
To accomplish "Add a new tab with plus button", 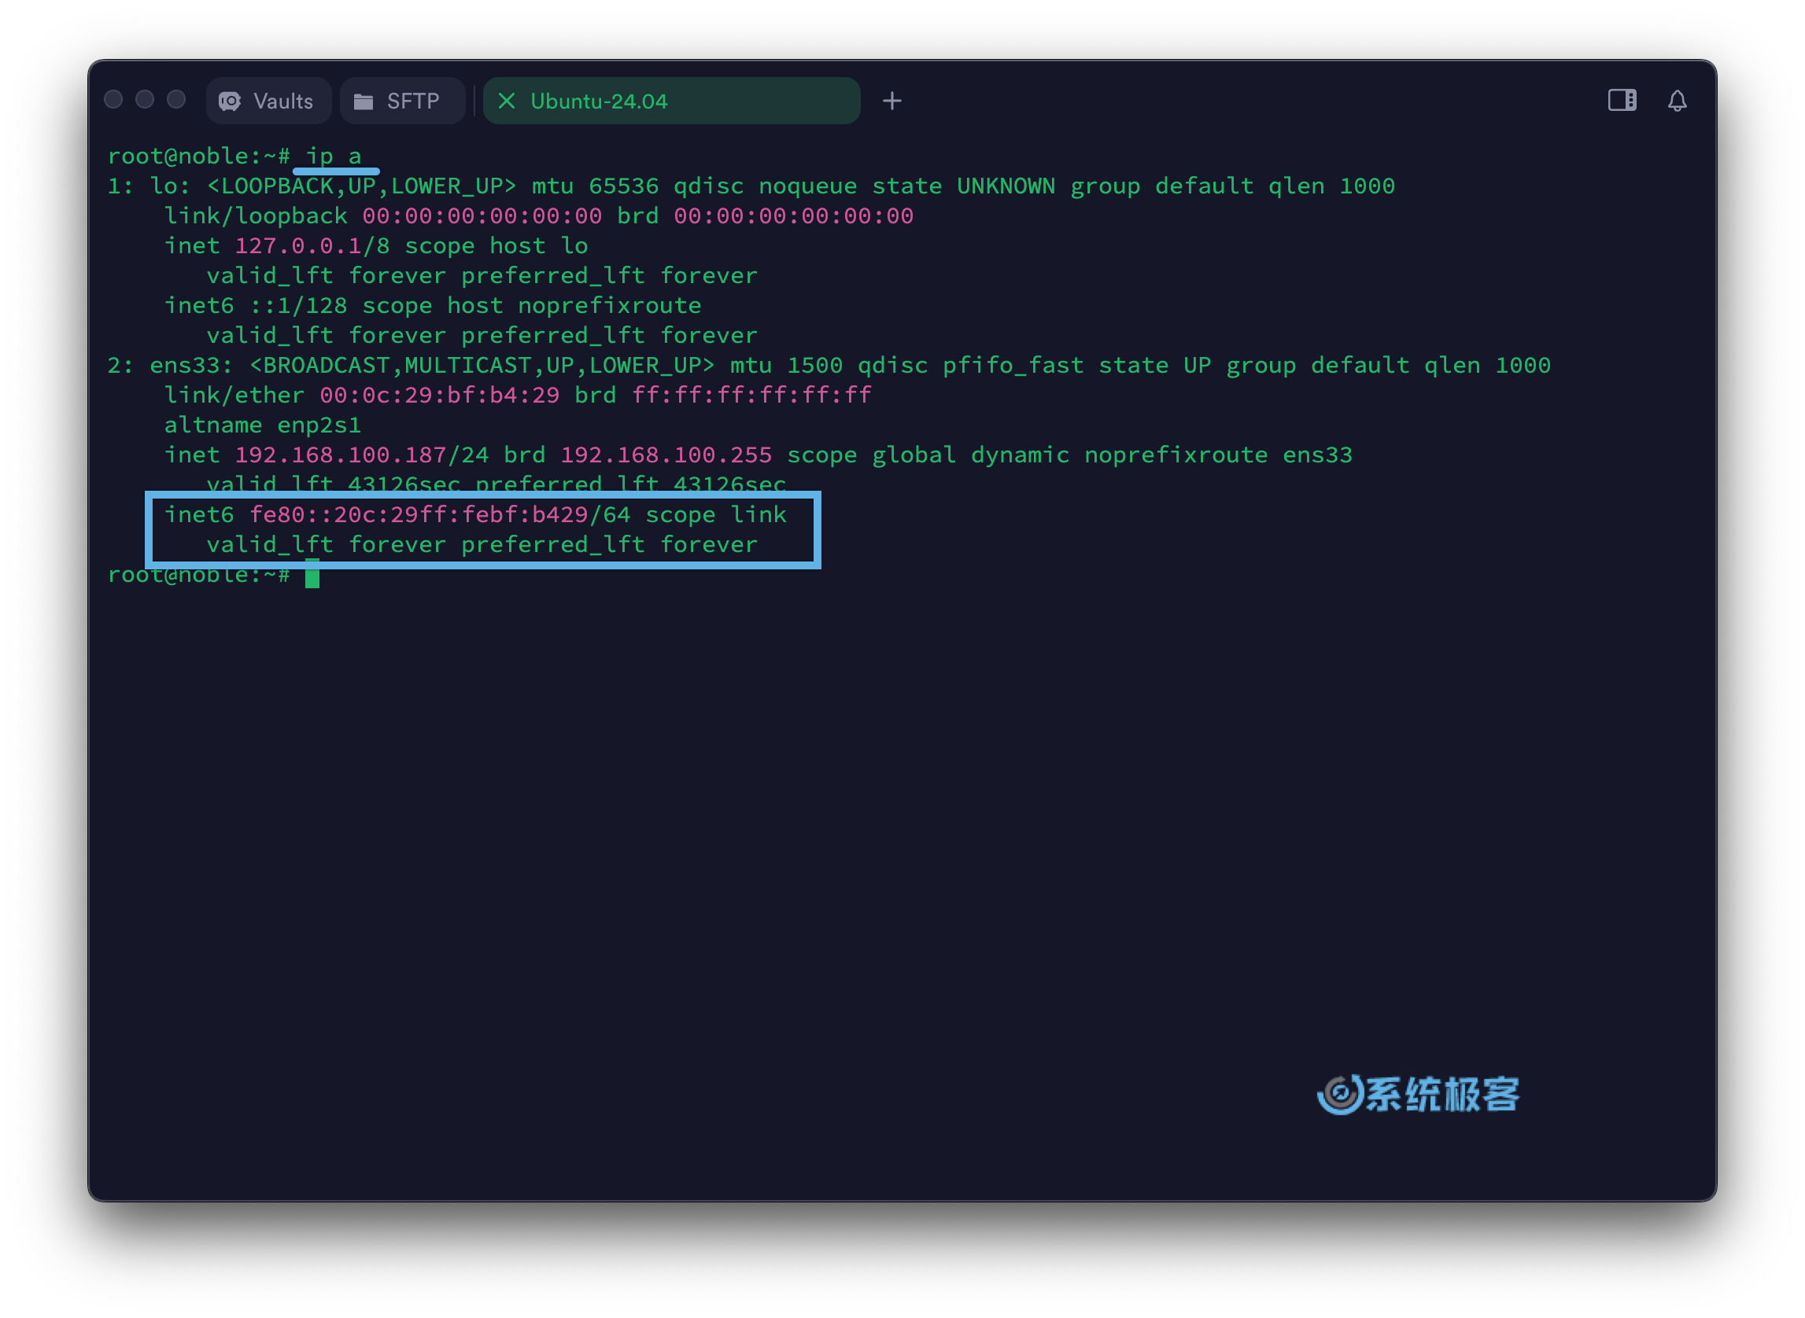I will (x=891, y=101).
